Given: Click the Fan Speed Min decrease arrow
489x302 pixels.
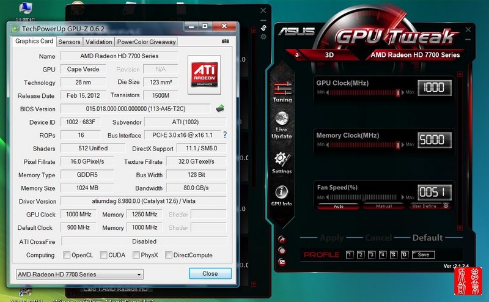Looking at the screenshot, I should (328, 197).
